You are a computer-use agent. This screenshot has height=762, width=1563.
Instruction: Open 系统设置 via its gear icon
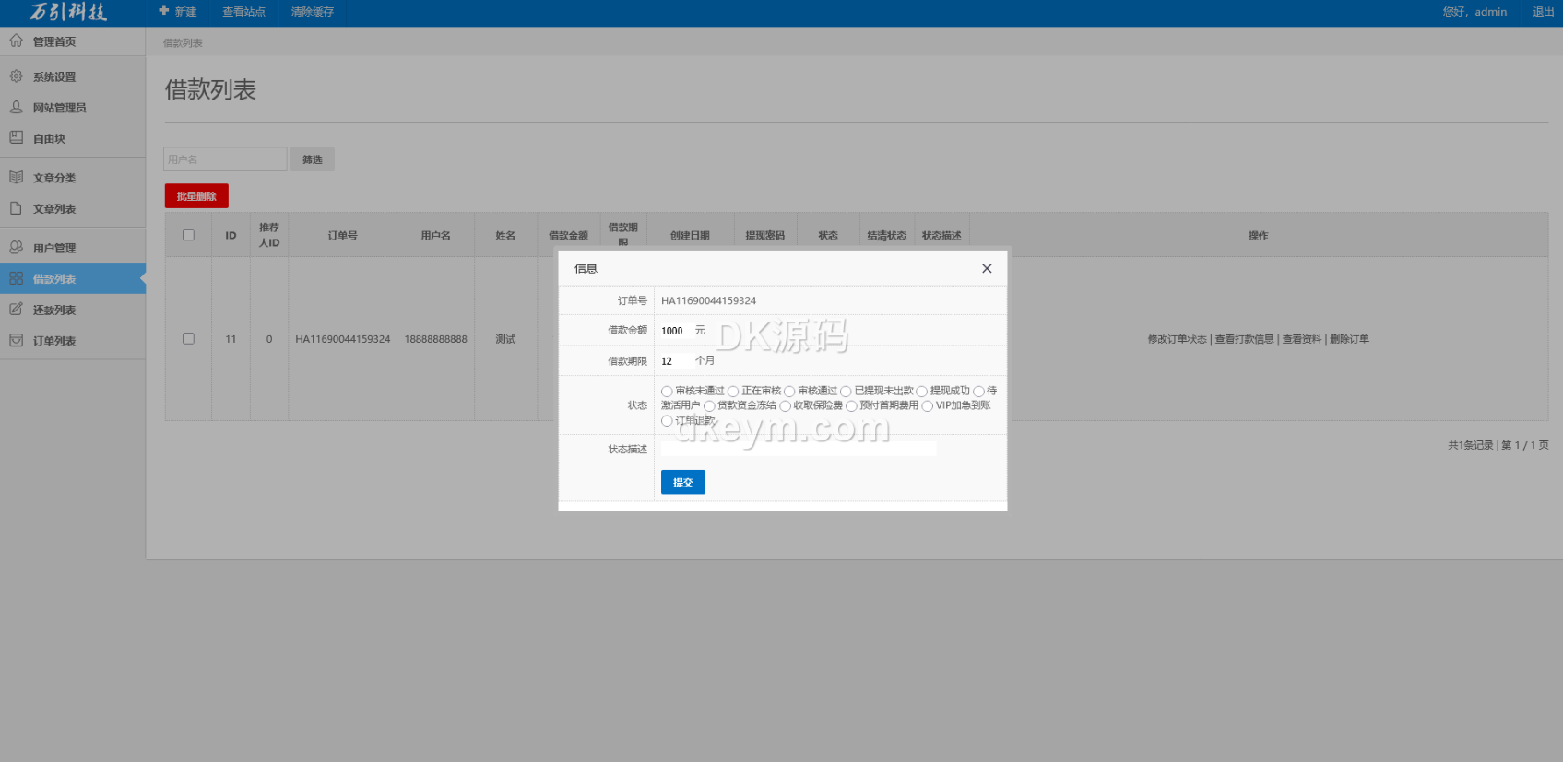pyautogui.click(x=17, y=76)
